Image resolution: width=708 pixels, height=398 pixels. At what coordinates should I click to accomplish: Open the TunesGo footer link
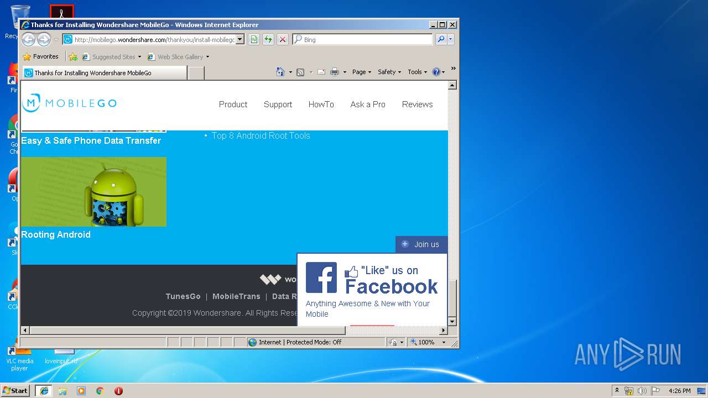click(183, 296)
